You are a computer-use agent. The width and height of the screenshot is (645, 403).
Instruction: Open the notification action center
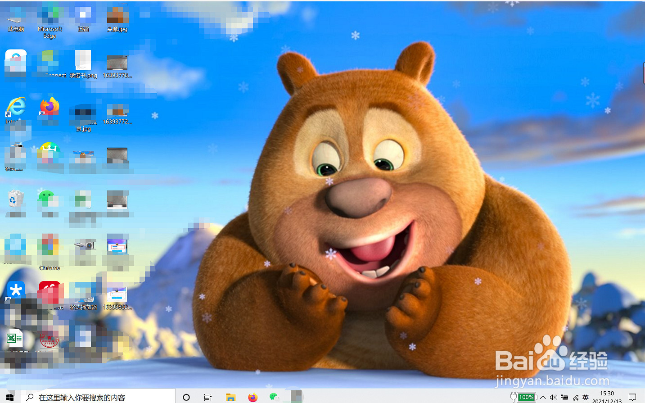(x=632, y=397)
